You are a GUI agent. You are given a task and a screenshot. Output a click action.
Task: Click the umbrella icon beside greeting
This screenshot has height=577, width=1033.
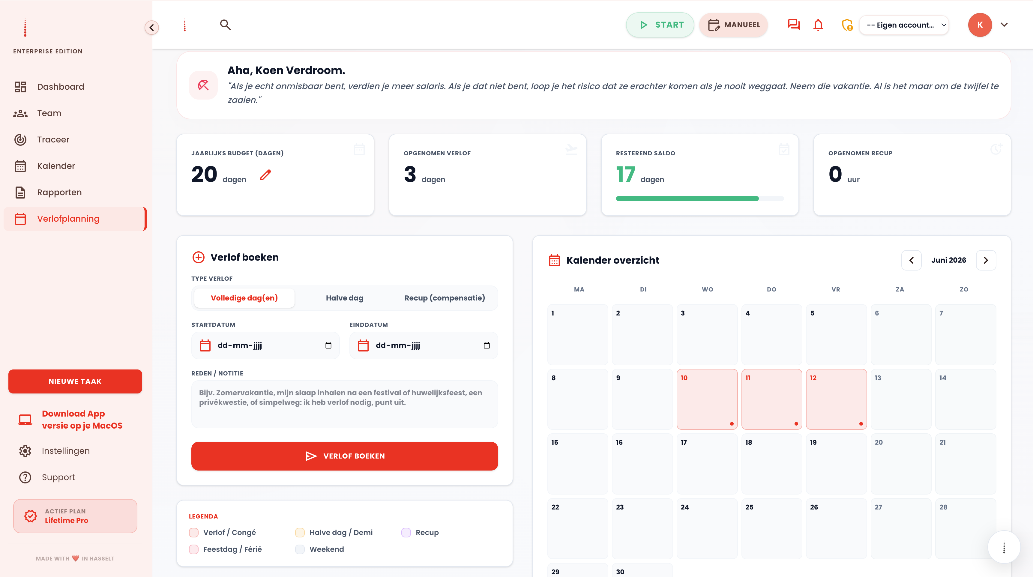(x=203, y=85)
